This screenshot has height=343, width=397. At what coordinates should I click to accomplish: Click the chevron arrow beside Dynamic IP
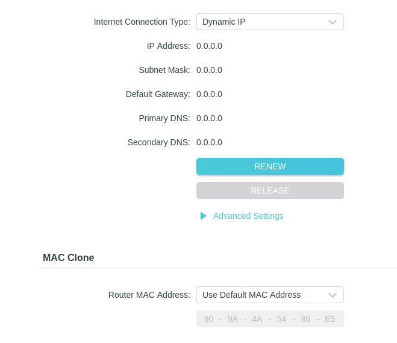pos(332,22)
